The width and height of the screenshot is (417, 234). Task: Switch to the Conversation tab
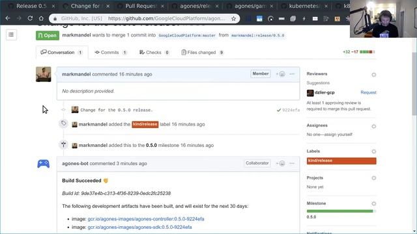61,53
